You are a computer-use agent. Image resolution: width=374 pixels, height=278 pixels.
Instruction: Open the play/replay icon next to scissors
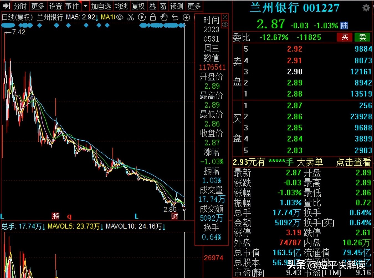142,17
